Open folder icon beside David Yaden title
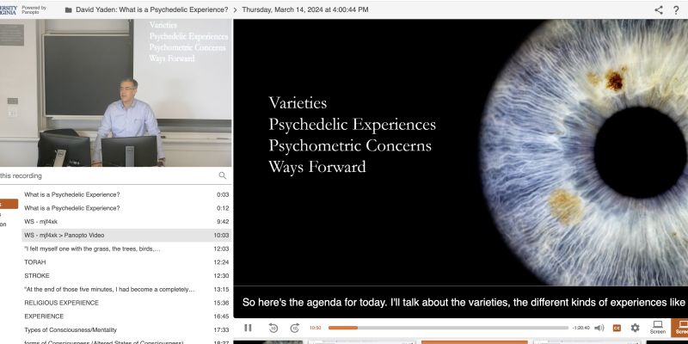The width and height of the screenshot is (688, 344). (68, 9)
